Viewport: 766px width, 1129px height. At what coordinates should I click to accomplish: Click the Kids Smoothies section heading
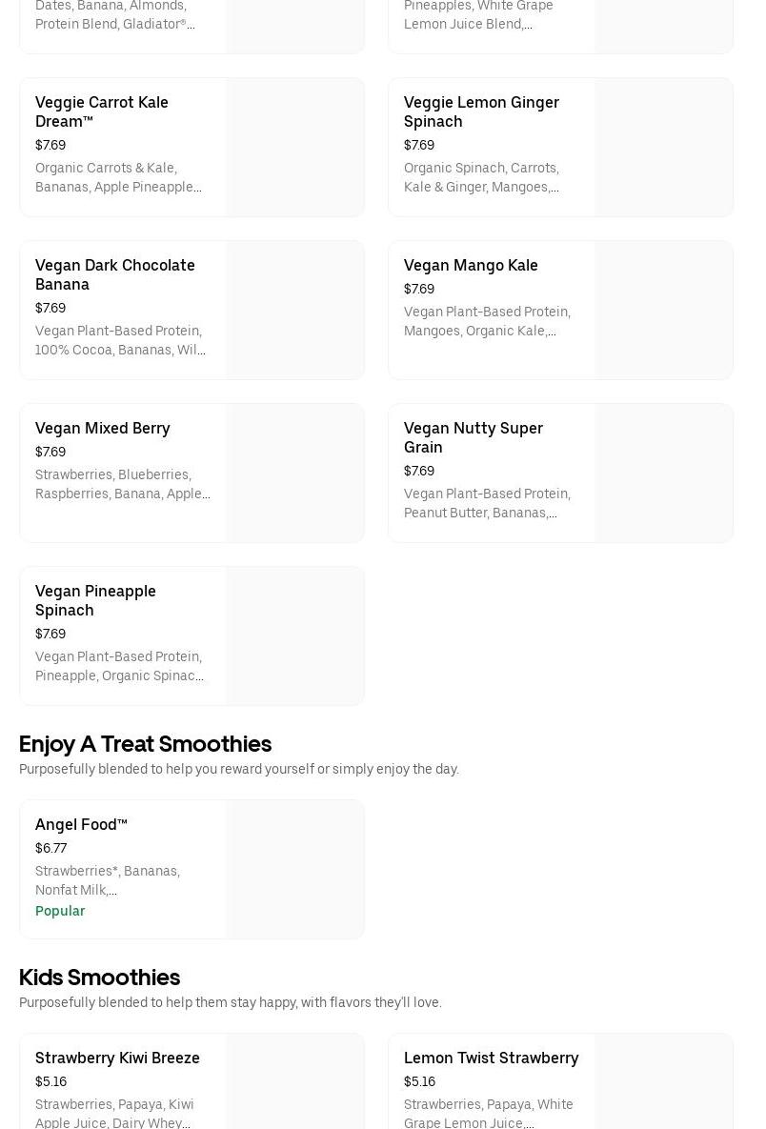pyautogui.click(x=99, y=977)
